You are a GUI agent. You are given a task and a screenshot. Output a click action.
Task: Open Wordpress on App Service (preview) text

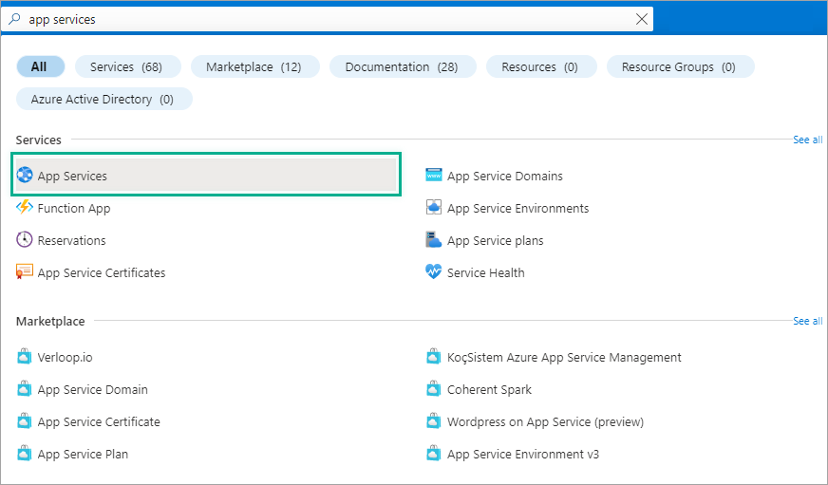coord(545,421)
